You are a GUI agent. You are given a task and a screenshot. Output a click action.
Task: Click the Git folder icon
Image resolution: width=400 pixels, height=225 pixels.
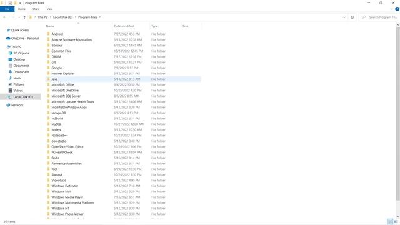tap(49, 62)
